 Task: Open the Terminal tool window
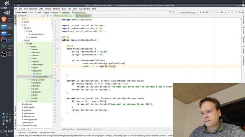pyautogui.click(x=33, y=132)
